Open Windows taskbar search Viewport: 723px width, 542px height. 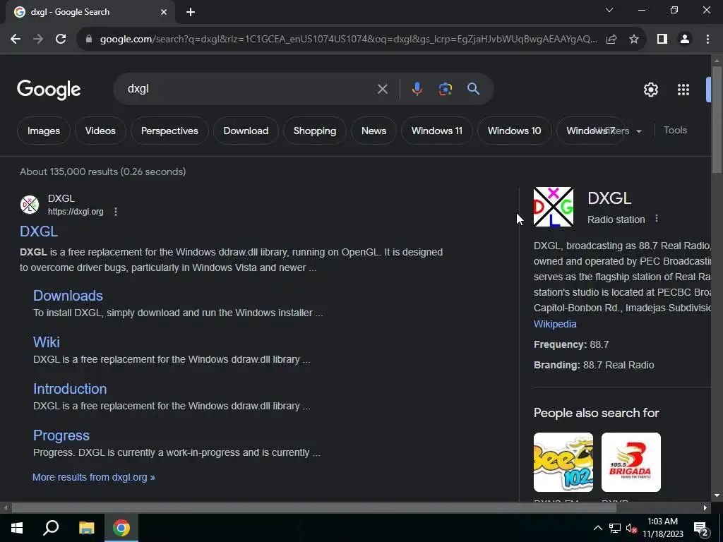(51, 527)
